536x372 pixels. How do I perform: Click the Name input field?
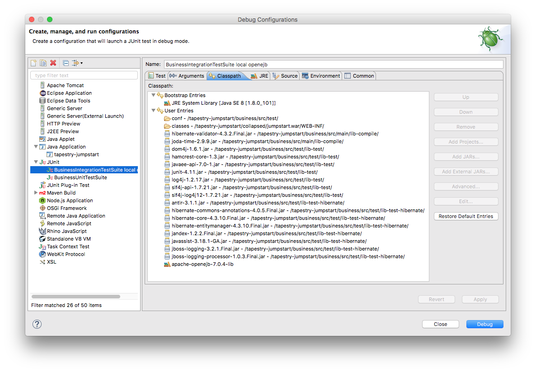click(x=334, y=64)
